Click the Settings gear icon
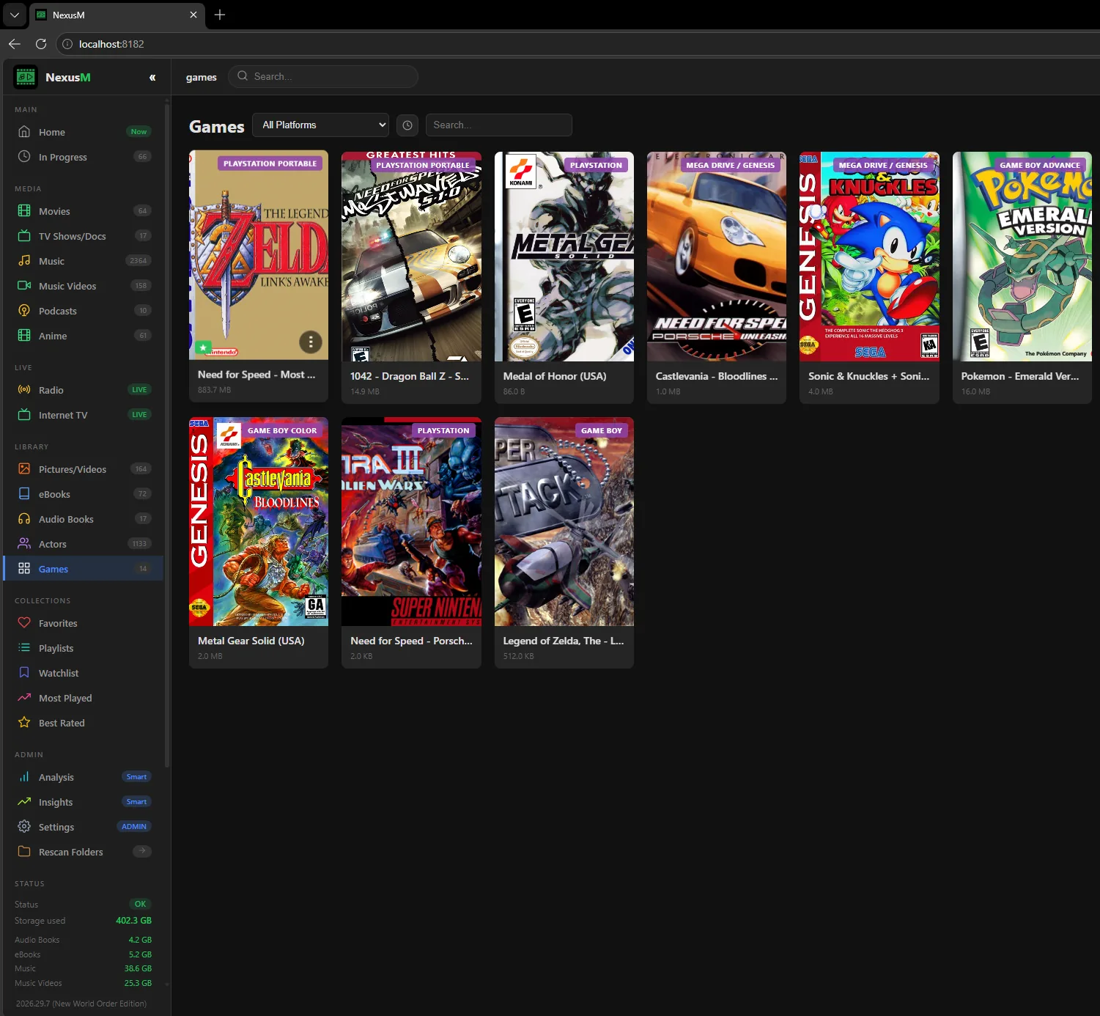Screen dimensions: 1100x1016 tap(24, 827)
